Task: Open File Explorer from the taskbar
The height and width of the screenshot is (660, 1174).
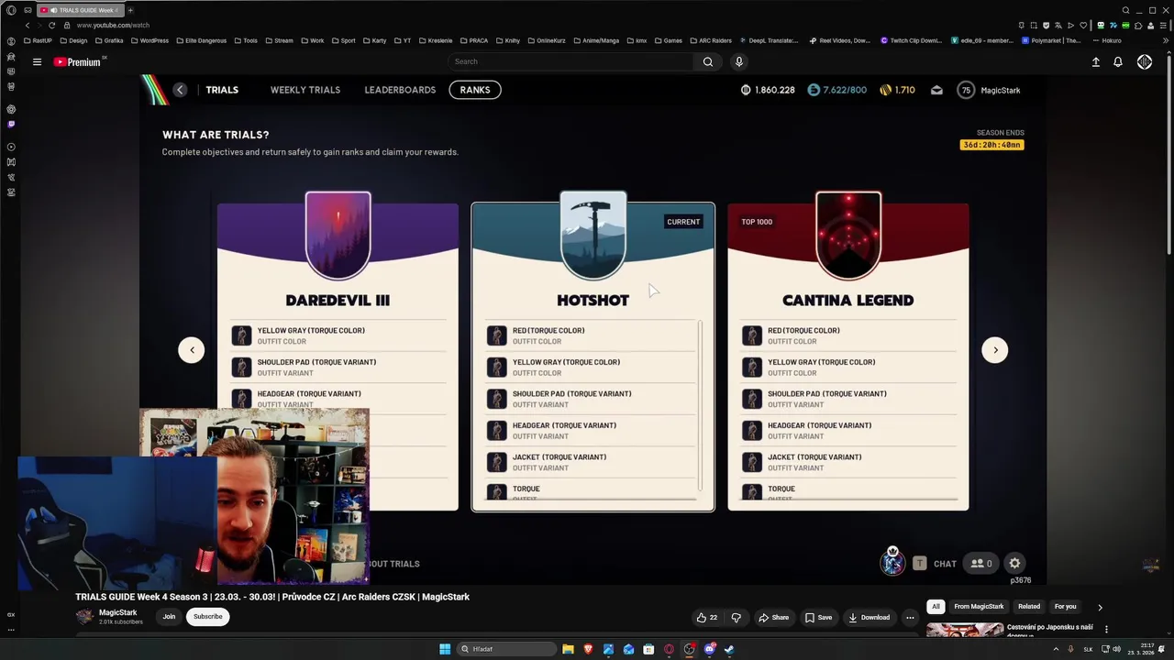Action: [568, 649]
